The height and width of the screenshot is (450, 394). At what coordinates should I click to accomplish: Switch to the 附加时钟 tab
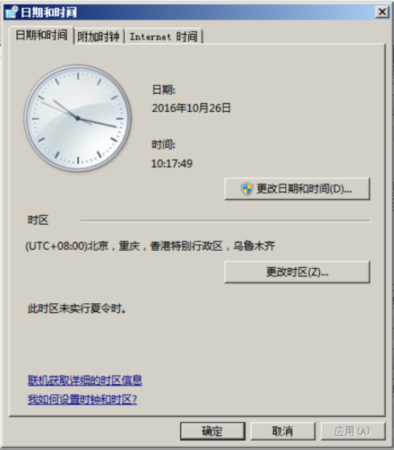[99, 37]
